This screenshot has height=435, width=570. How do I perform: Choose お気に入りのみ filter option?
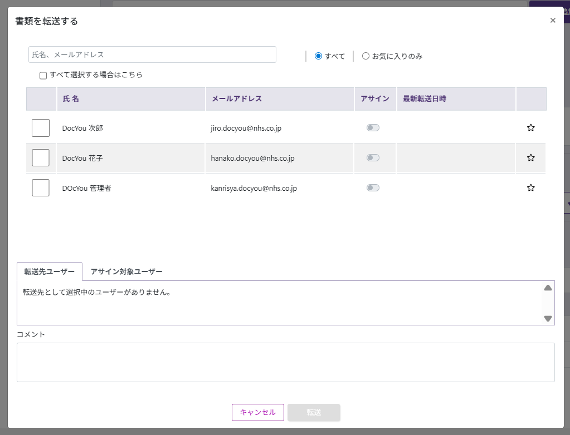[366, 56]
